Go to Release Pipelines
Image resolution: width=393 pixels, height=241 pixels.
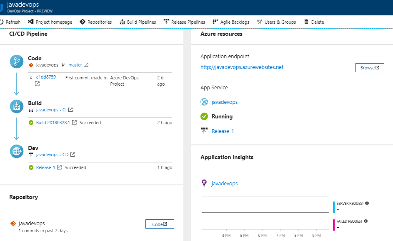pyautogui.click(x=184, y=22)
